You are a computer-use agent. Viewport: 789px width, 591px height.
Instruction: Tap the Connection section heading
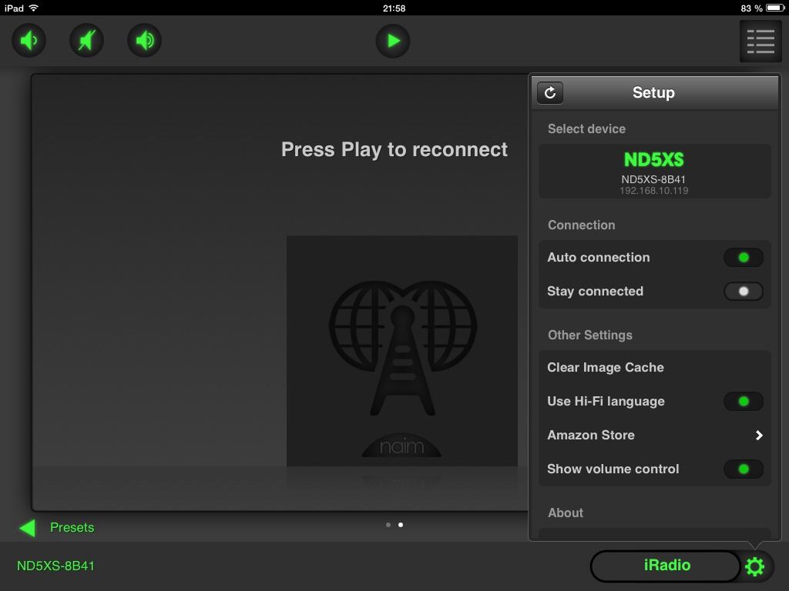tap(581, 225)
